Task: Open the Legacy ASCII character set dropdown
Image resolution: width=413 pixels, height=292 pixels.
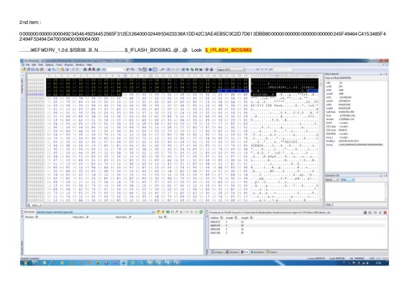Action: [x=231, y=69]
